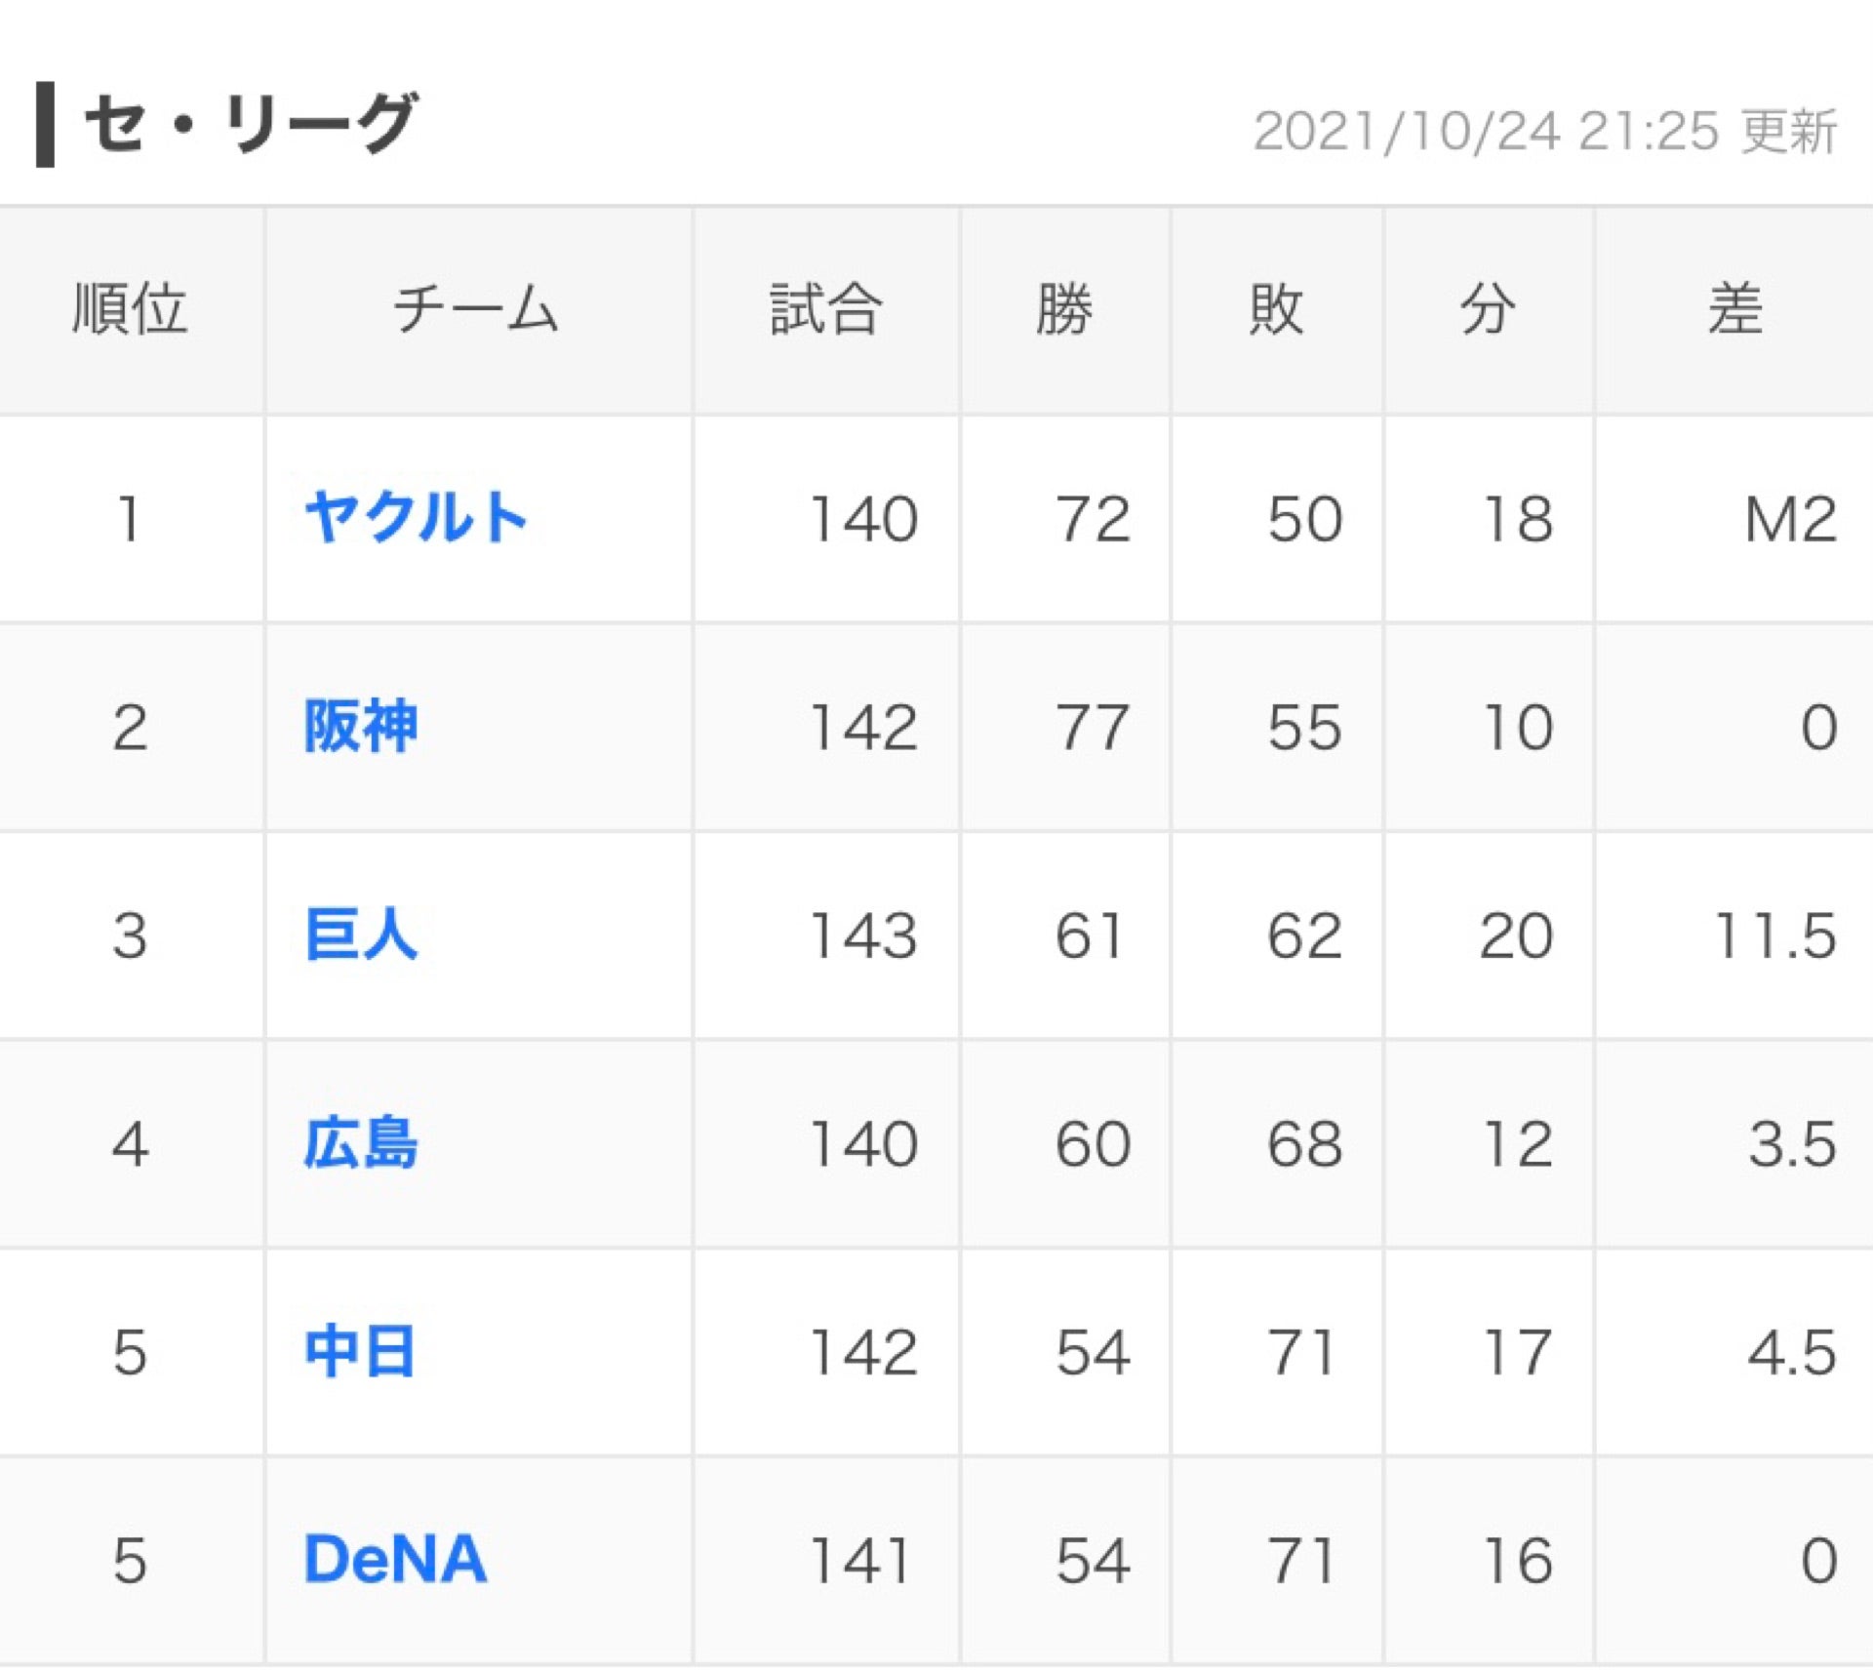This screenshot has width=1873, height=1672.
Task: Select the 11.5 games-behind cell for 巨人
Action: (x=1774, y=936)
